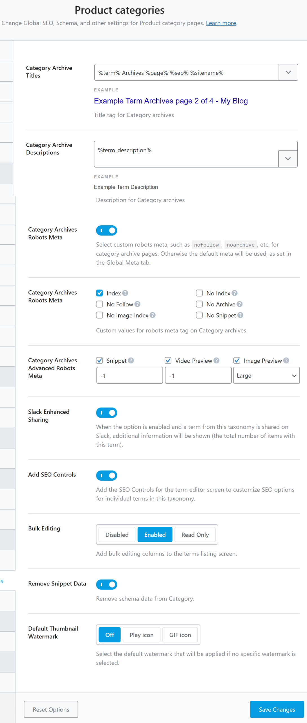Uncheck the Index checkbox
307x723 pixels.
tap(100, 293)
